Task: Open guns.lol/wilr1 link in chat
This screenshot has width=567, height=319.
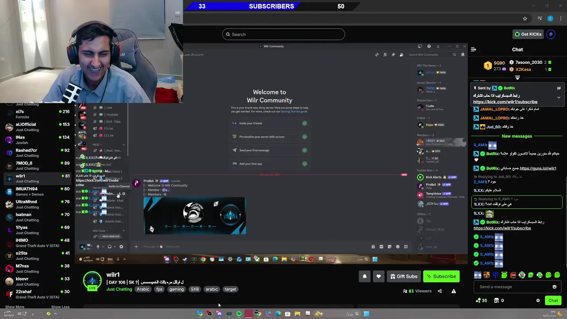Action: tap(538, 168)
